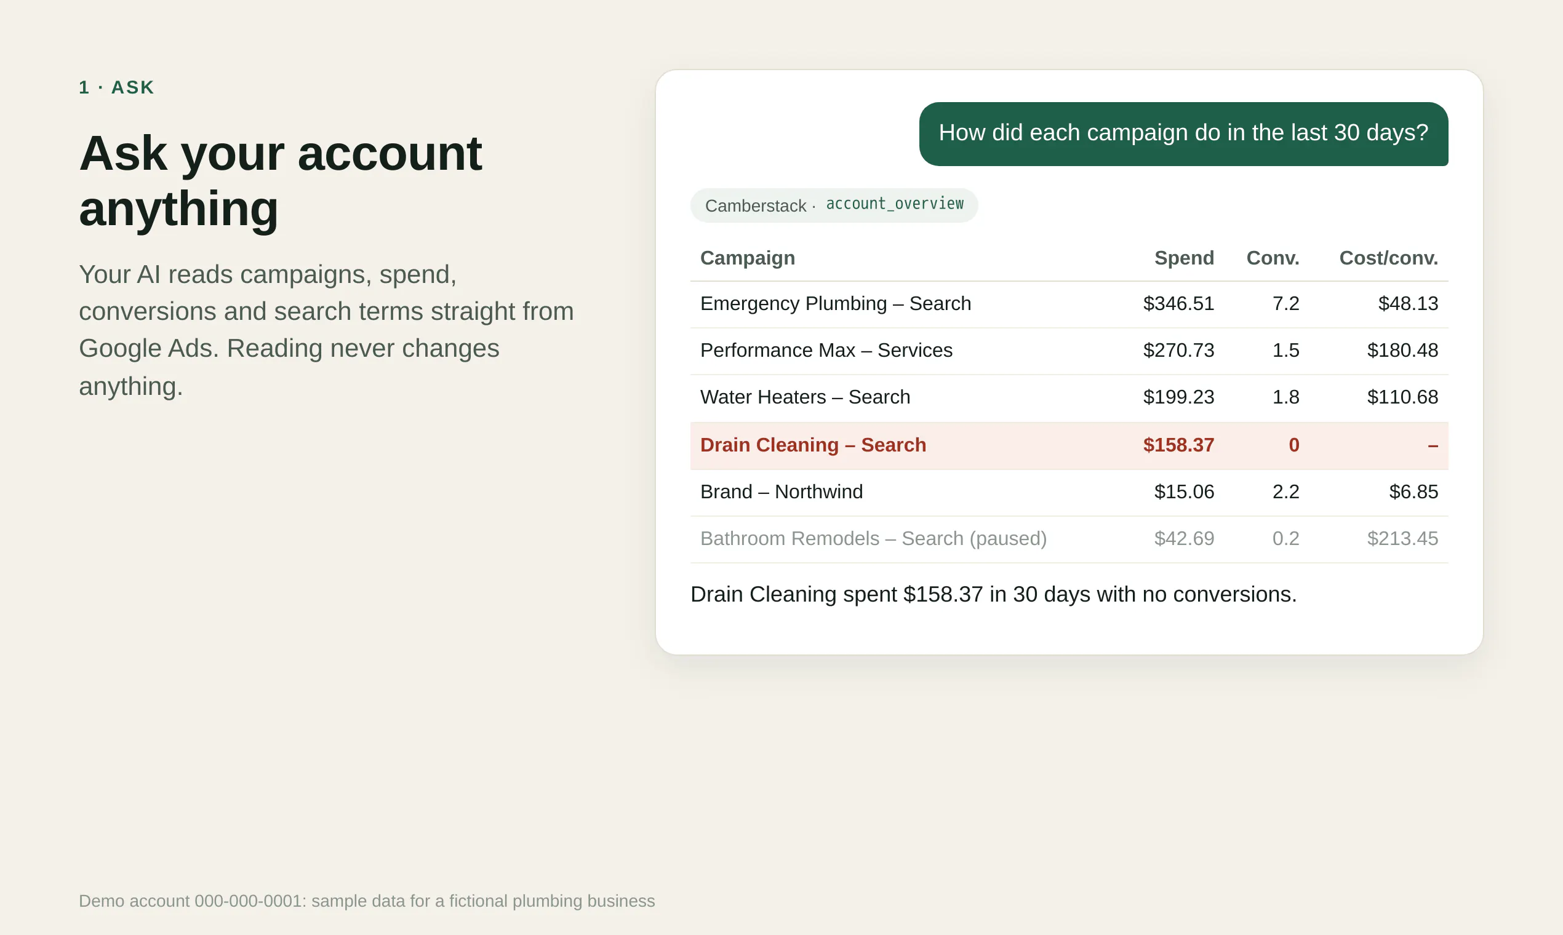The height and width of the screenshot is (935, 1563).
Task: Click the demo account footer note
Action: click(367, 901)
